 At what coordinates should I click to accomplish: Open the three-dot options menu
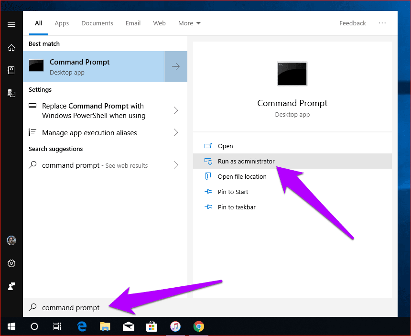[x=382, y=23]
